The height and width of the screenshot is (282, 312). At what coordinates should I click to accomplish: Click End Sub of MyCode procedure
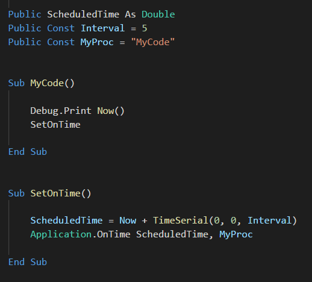pyautogui.click(x=28, y=152)
